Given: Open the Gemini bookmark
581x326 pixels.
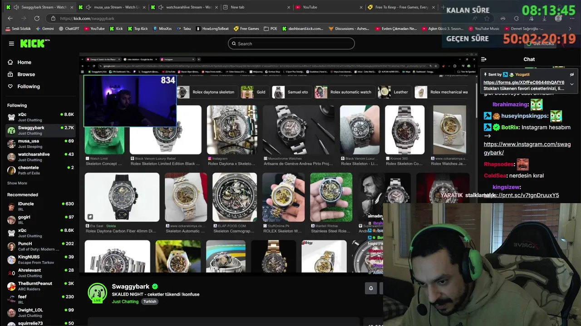Looking at the screenshot, I should [x=44, y=29].
